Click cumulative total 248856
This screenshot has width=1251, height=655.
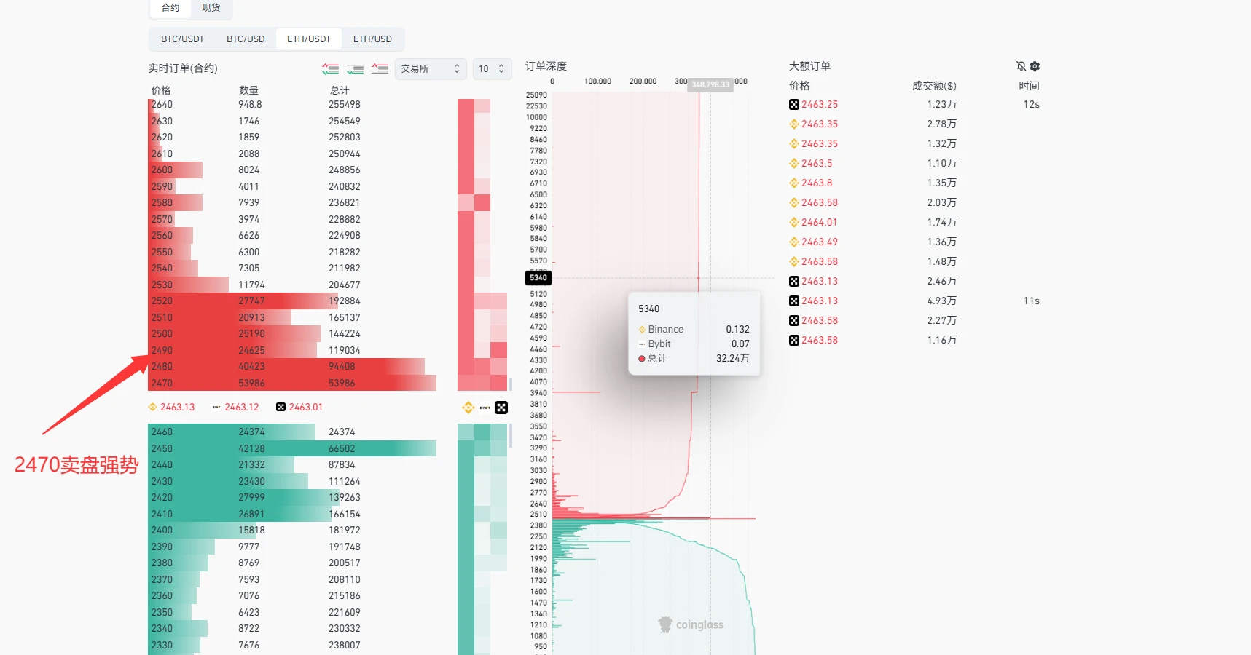click(x=345, y=170)
